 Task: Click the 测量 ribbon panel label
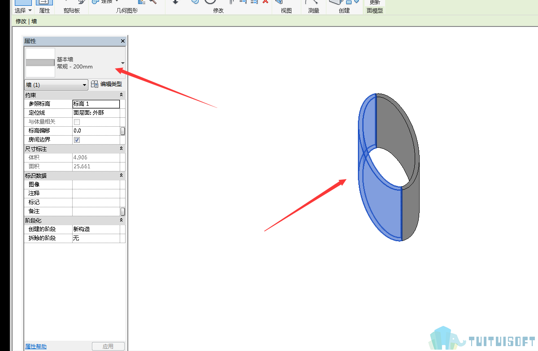pyautogui.click(x=314, y=10)
